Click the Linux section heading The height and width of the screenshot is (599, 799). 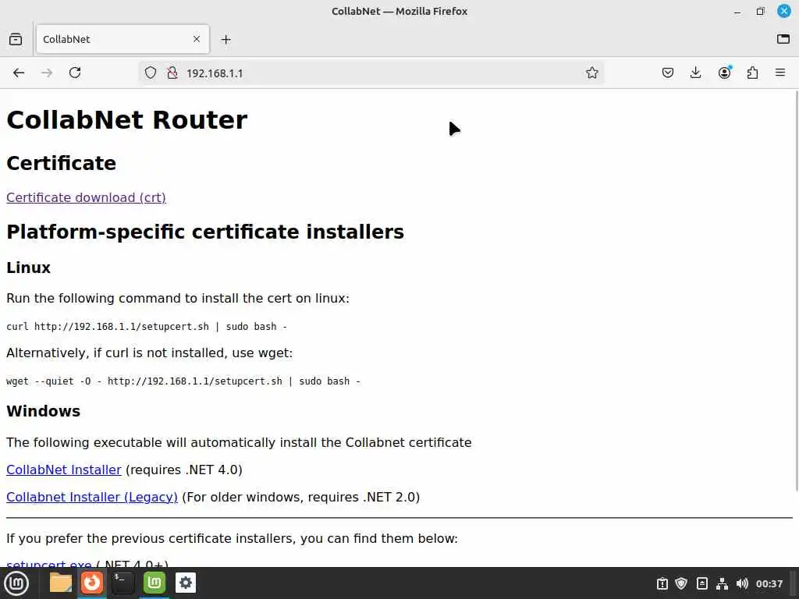coord(29,268)
